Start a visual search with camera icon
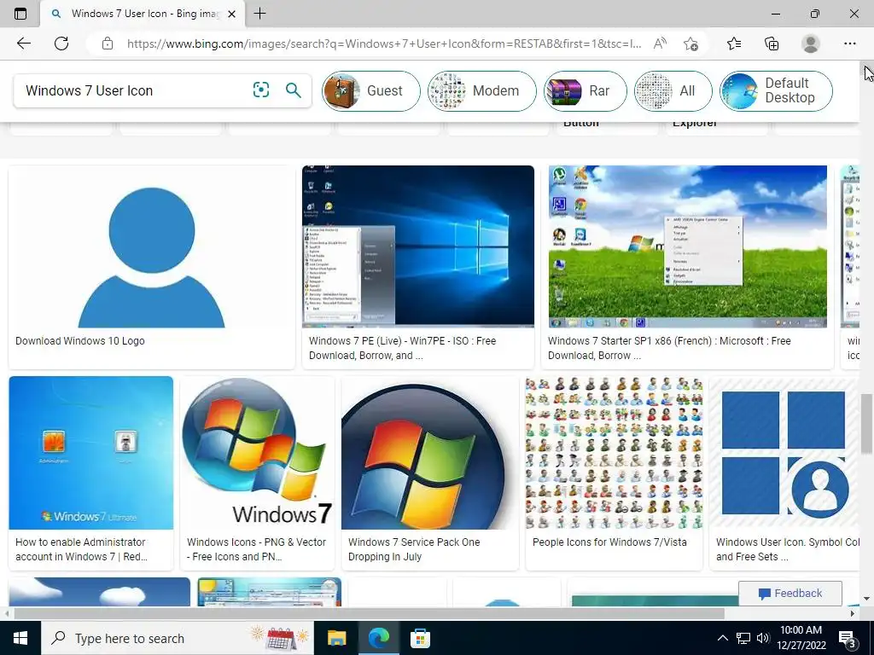This screenshot has height=655, width=874. coord(261,90)
